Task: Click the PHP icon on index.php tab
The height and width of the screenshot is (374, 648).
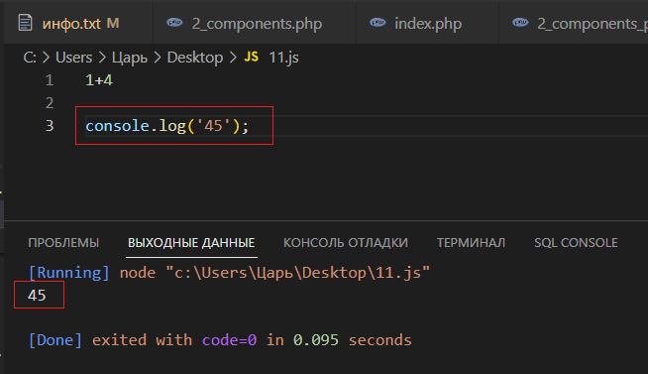Action: [378, 23]
